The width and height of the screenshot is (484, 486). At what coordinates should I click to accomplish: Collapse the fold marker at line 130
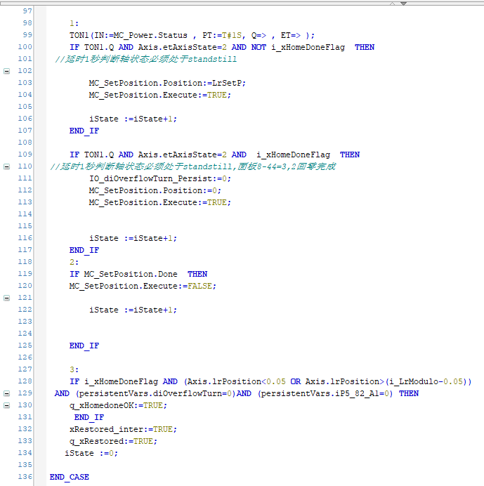[6, 405]
